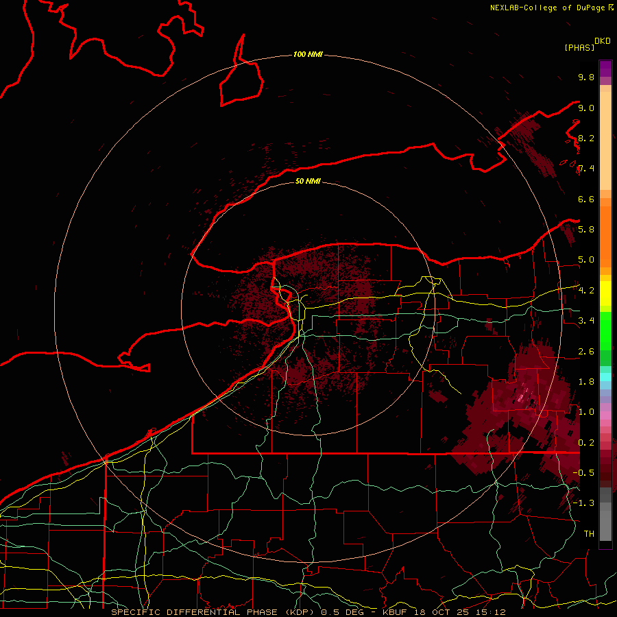Click the [PHAS] label above color scale
The image size is (617, 617).
(x=579, y=47)
